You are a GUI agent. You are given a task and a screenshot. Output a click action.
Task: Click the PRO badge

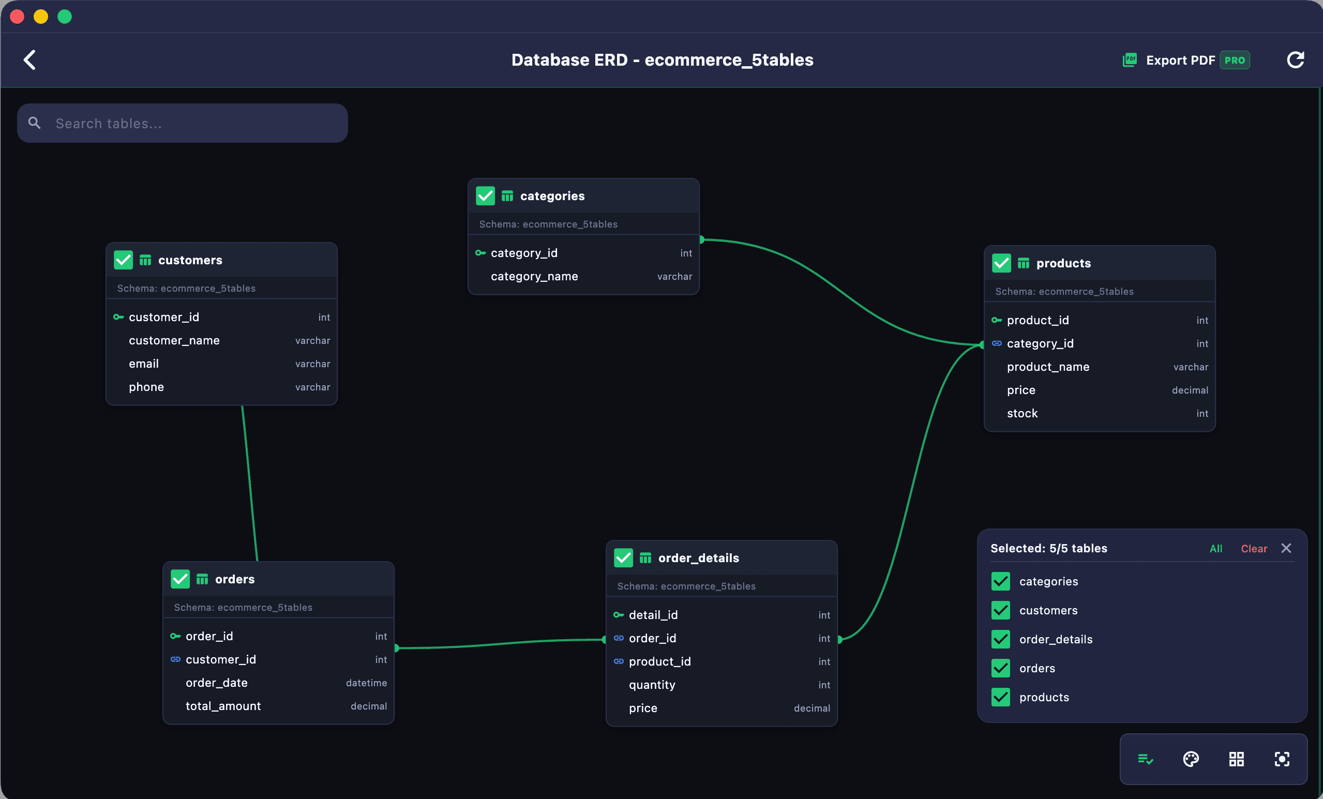pos(1235,60)
